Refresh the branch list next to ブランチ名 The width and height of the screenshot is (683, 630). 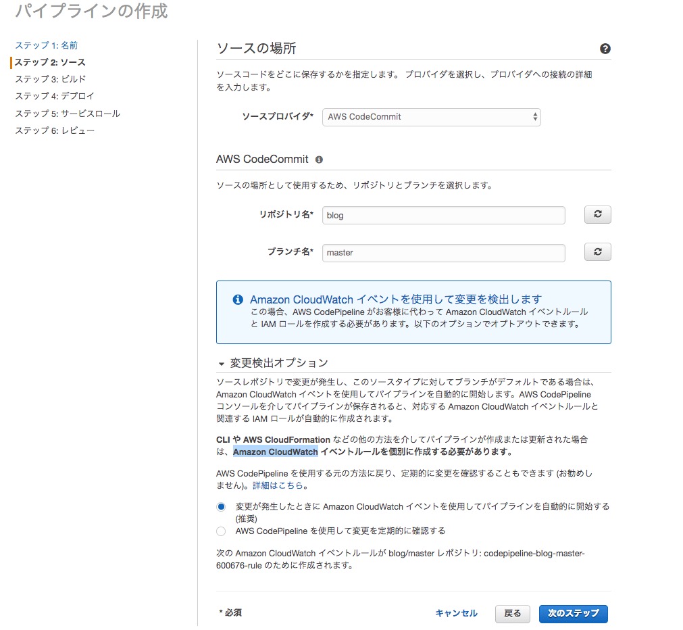pyautogui.click(x=597, y=251)
